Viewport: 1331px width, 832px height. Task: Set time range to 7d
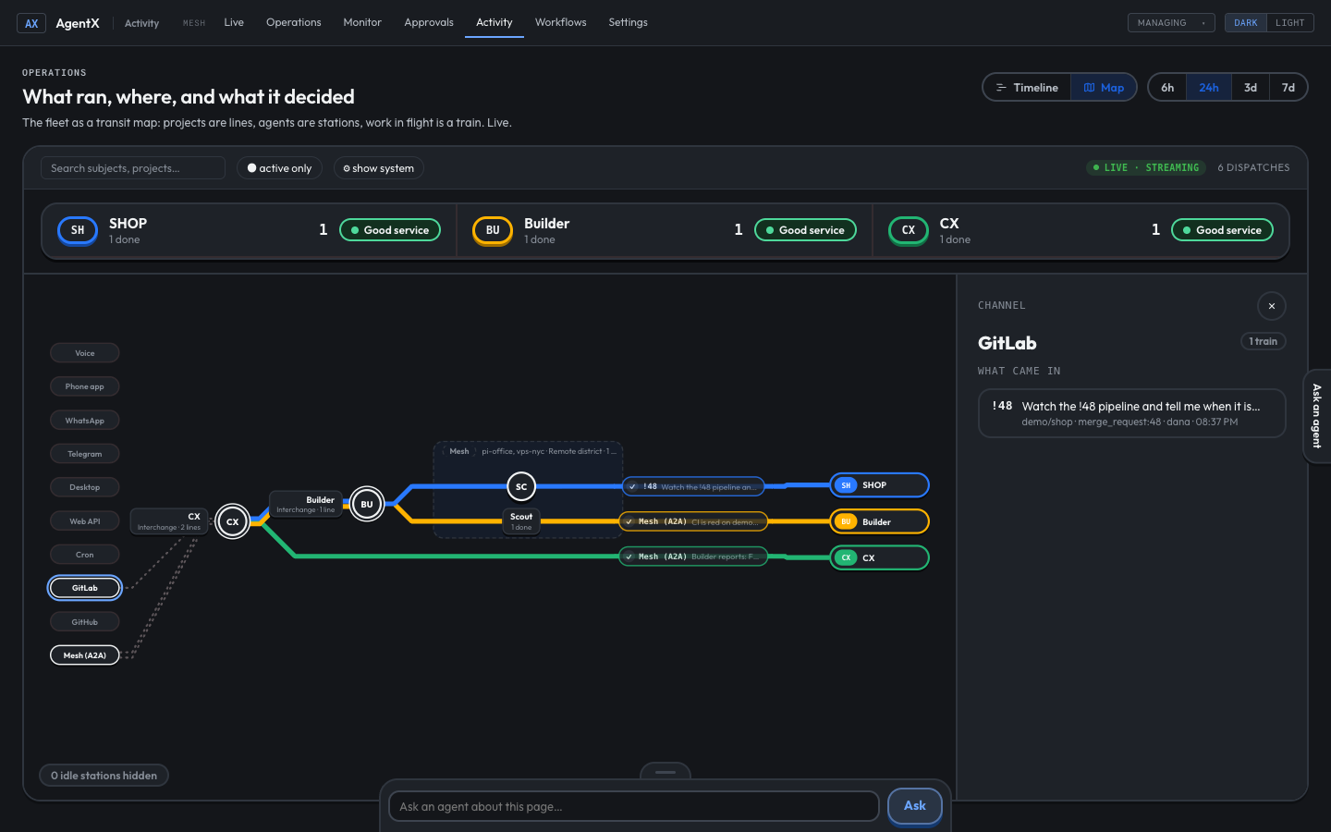pyautogui.click(x=1288, y=88)
